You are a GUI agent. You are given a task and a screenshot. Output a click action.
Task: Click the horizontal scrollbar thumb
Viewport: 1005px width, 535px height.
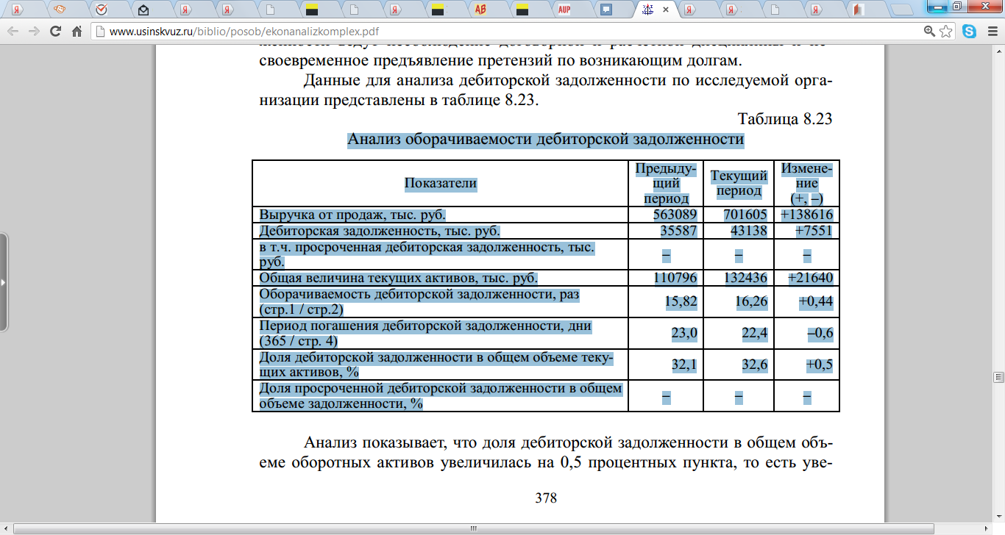(474, 528)
